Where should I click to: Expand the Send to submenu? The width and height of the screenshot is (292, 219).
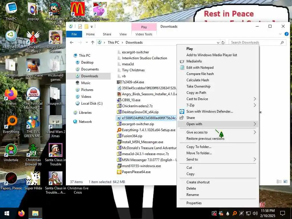click(255, 159)
